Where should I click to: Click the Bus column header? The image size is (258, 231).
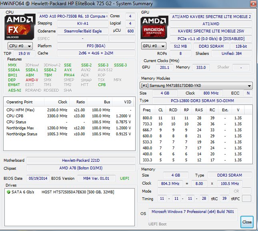point(100,102)
